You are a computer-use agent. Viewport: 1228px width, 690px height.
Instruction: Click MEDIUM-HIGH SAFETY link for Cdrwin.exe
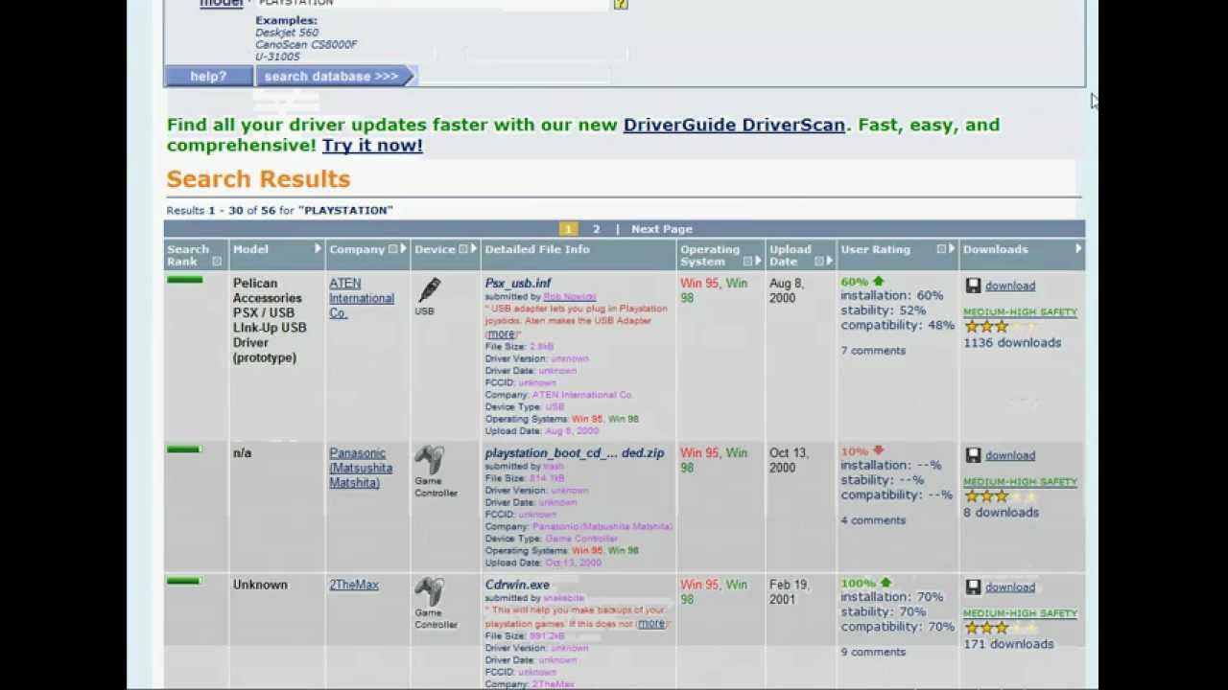1020,613
